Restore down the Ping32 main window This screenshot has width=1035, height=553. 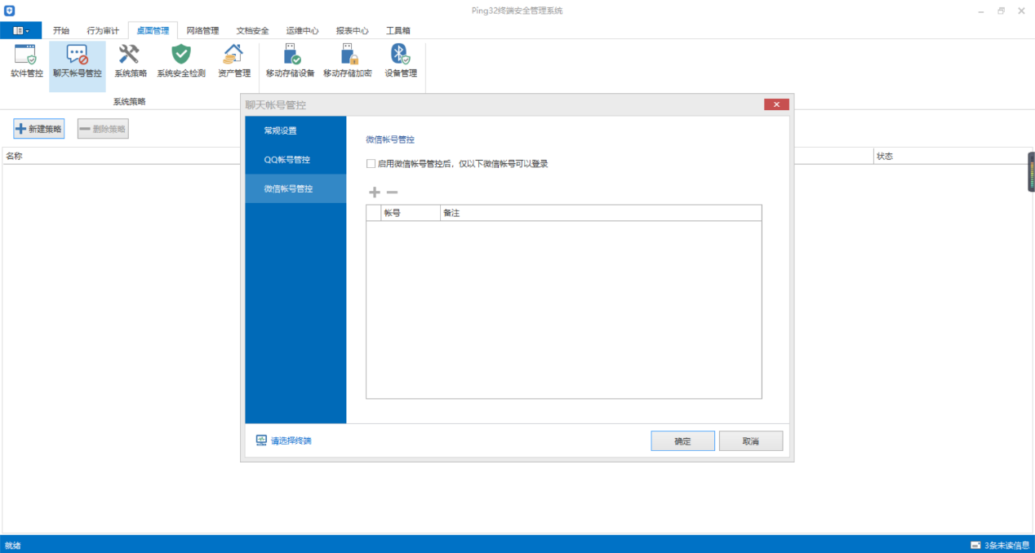(1002, 11)
